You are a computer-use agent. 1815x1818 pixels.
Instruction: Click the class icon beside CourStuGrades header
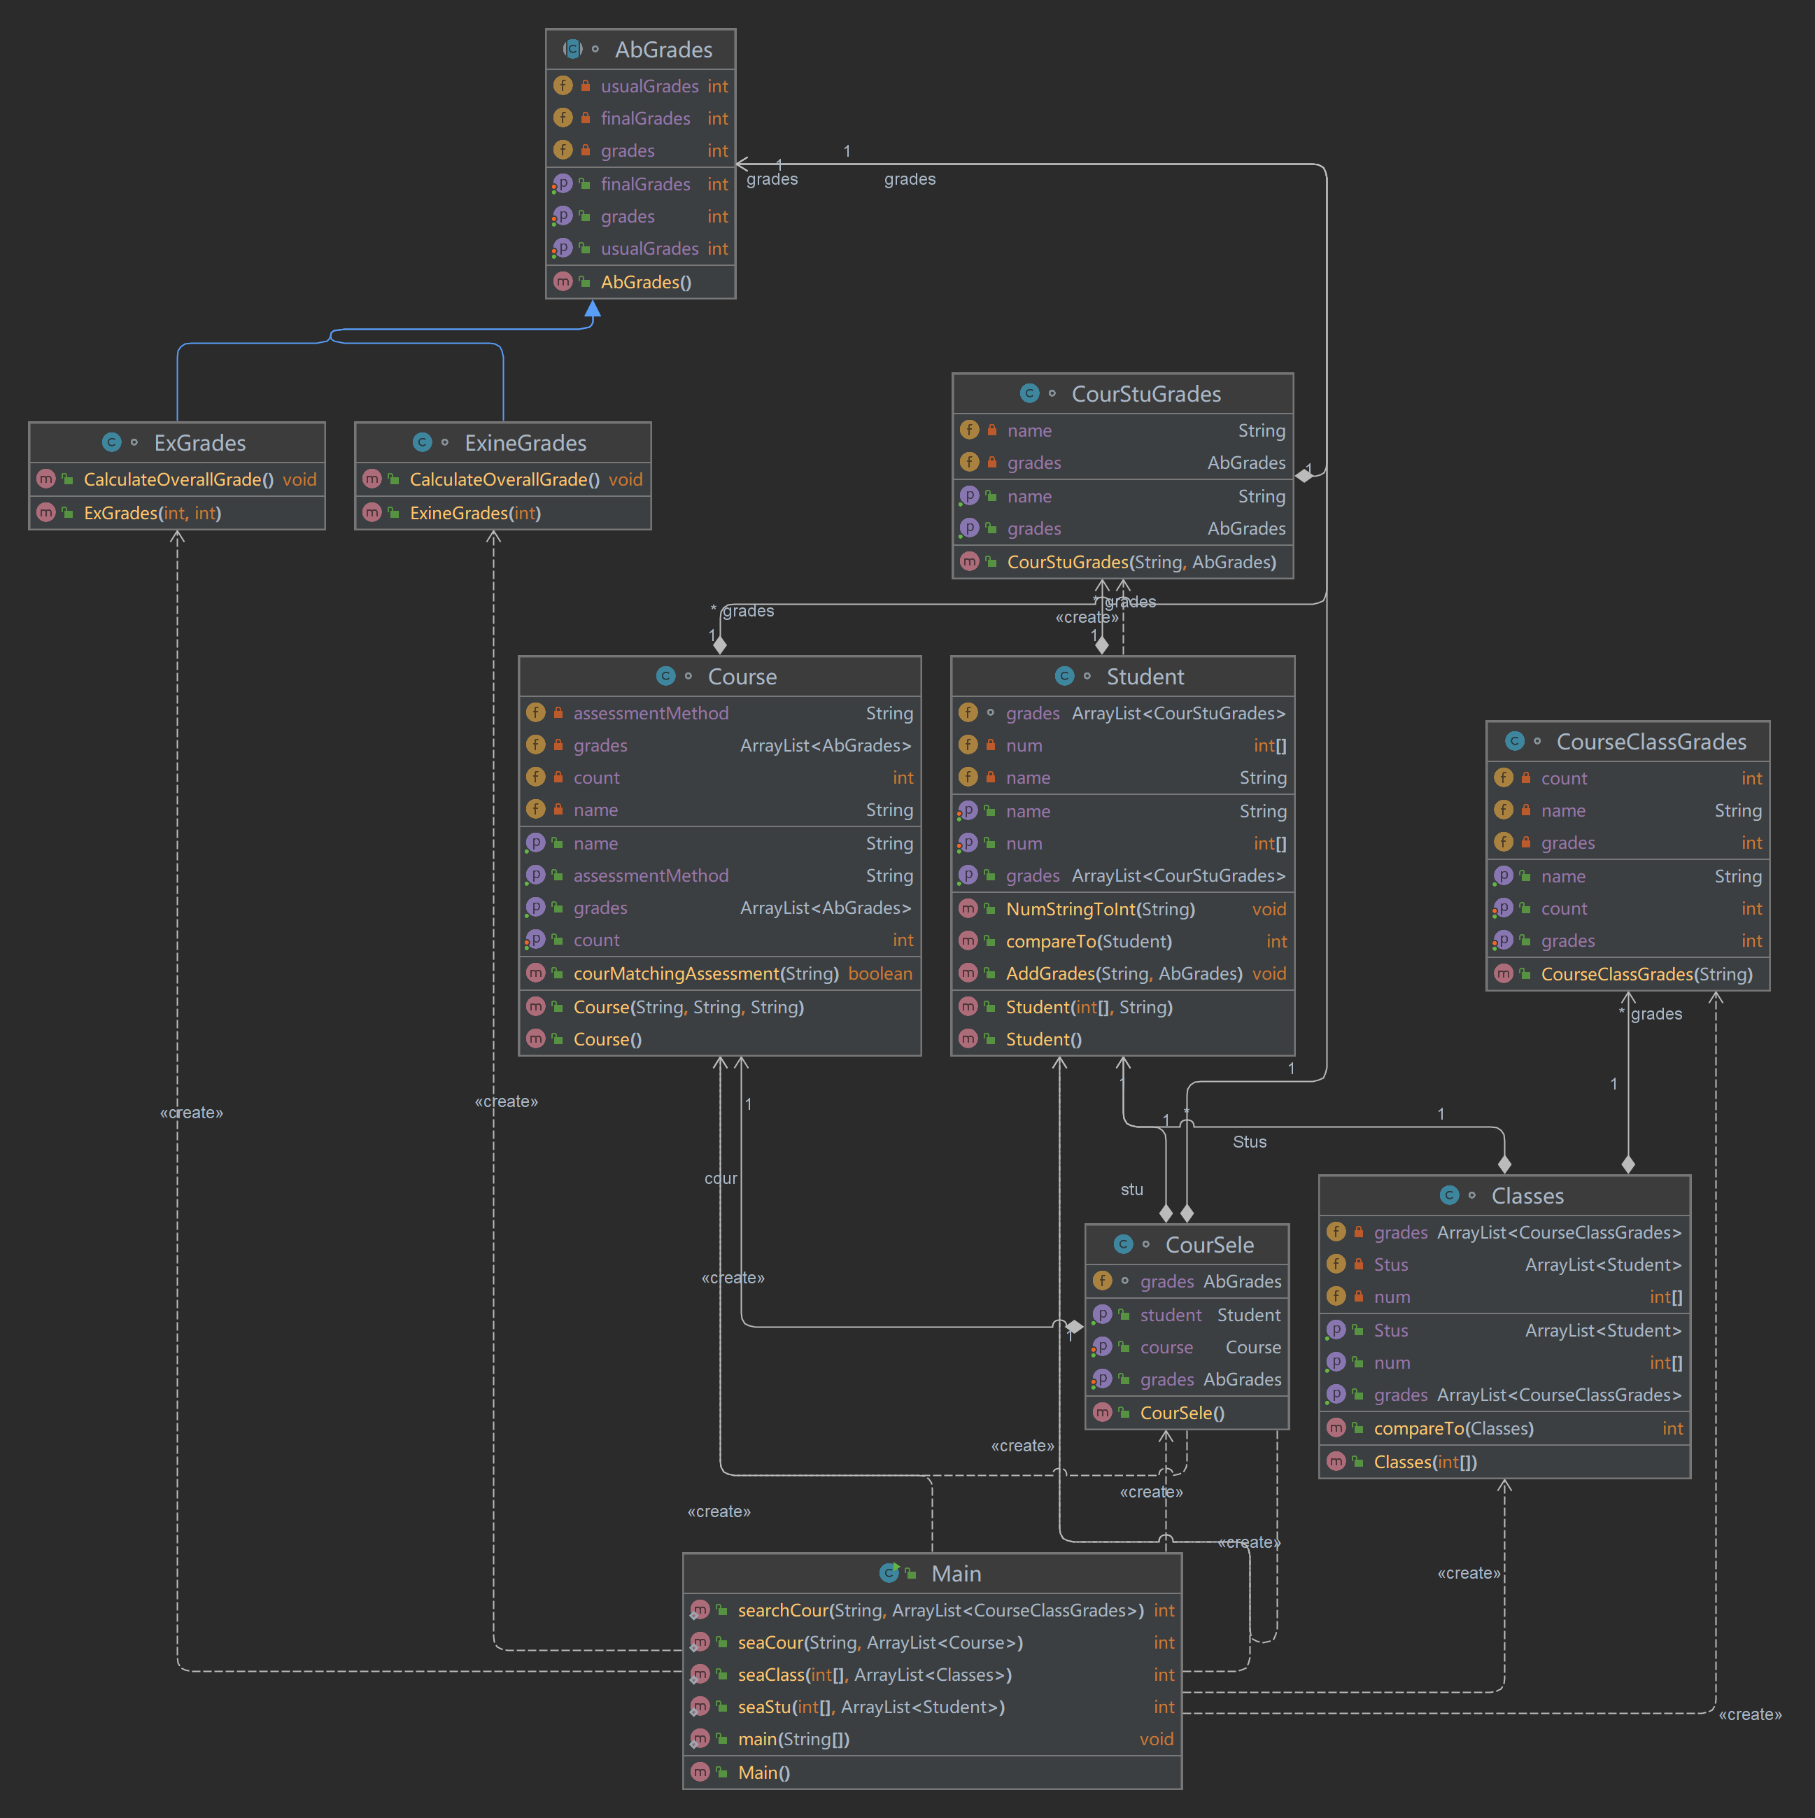(1029, 393)
